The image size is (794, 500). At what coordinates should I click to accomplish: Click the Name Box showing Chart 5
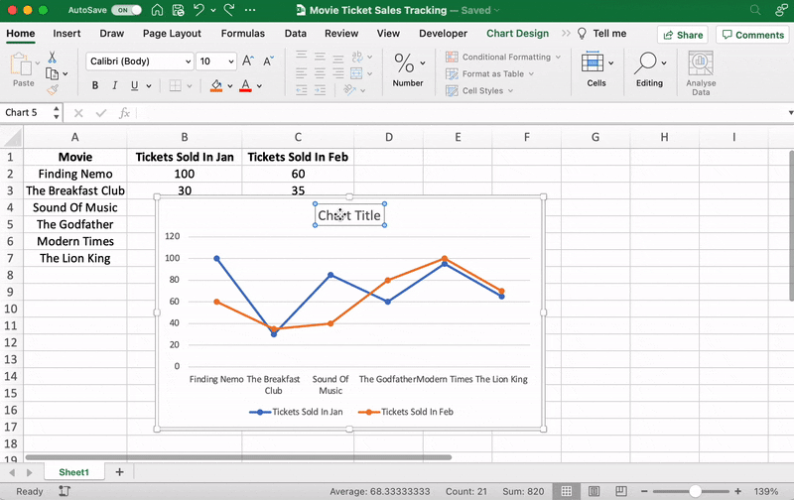tap(26, 112)
